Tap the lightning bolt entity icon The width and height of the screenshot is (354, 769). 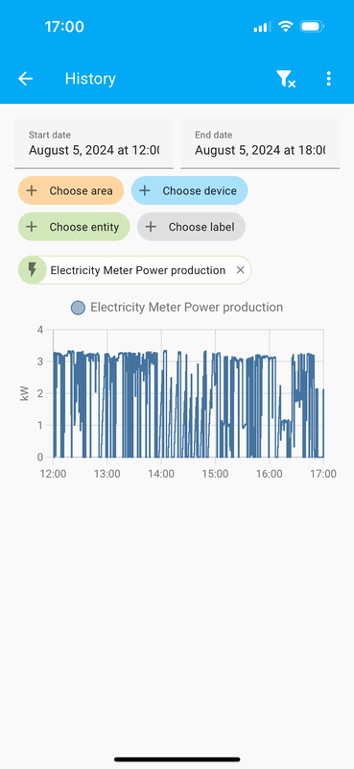pyautogui.click(x=33, y=270)
